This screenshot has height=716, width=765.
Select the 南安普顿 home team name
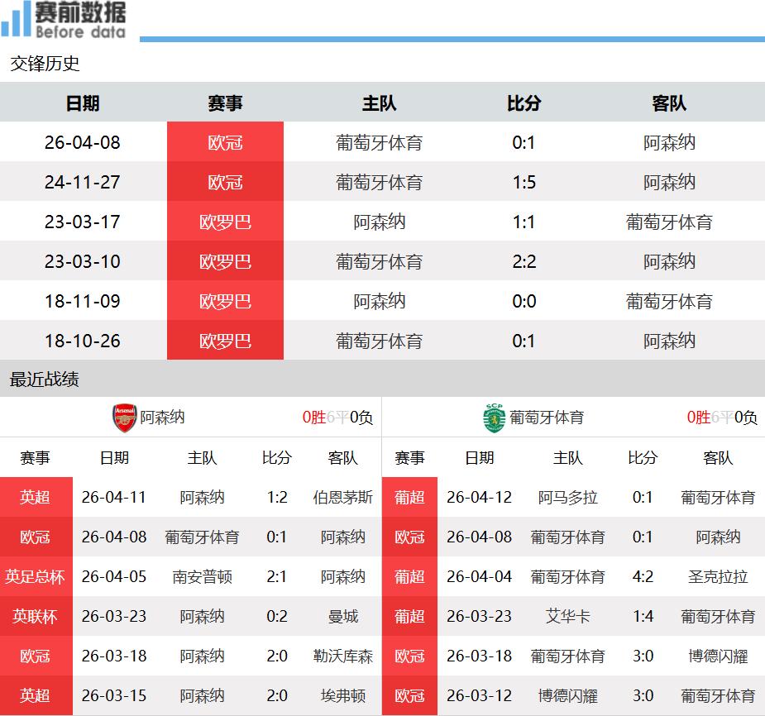(x=202, y=576)
